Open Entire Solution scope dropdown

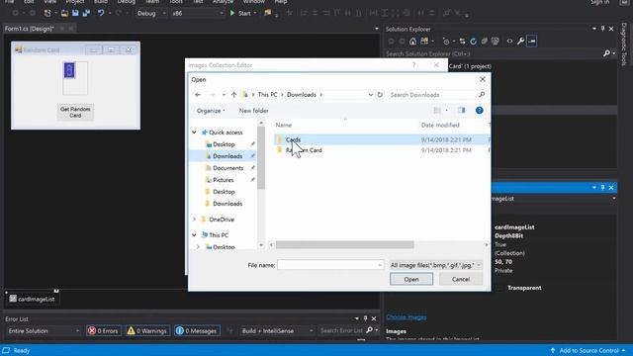point(44,331)
